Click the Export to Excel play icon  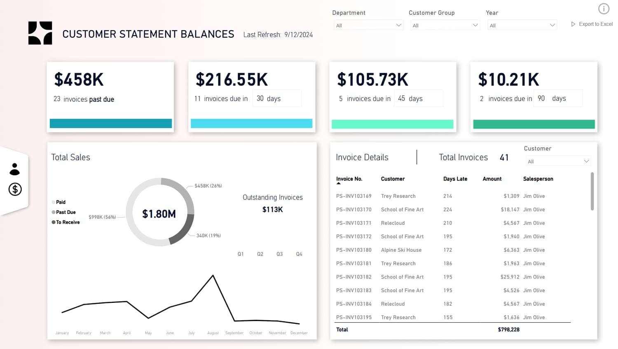coord(573,24)
